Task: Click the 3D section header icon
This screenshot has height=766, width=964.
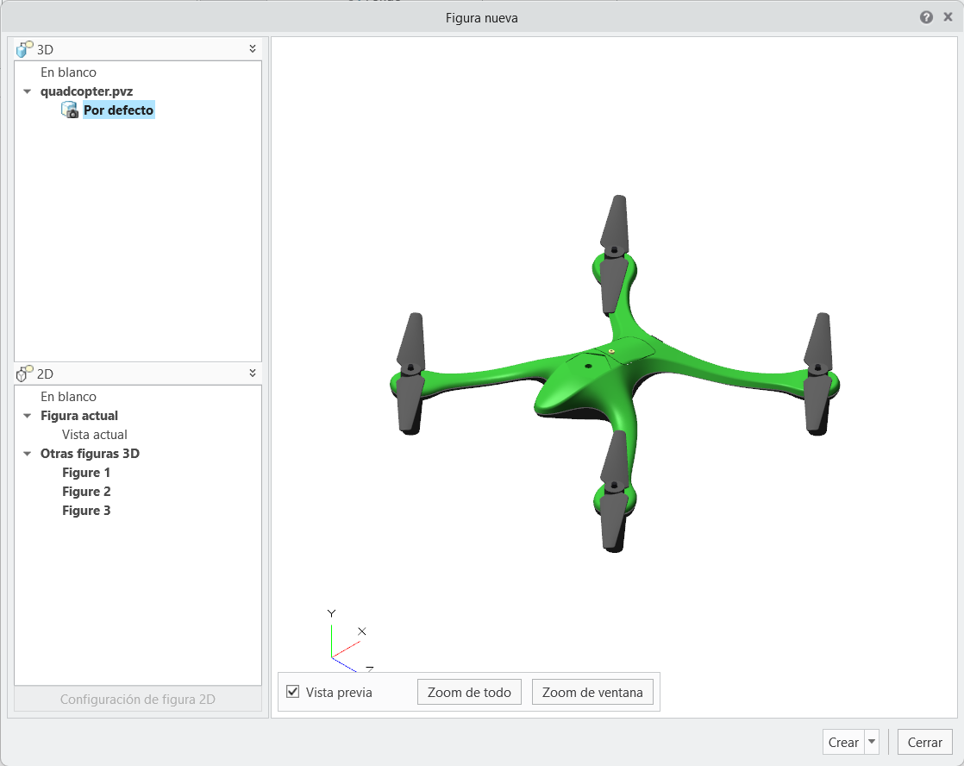Action: click(x=25, y=49)
